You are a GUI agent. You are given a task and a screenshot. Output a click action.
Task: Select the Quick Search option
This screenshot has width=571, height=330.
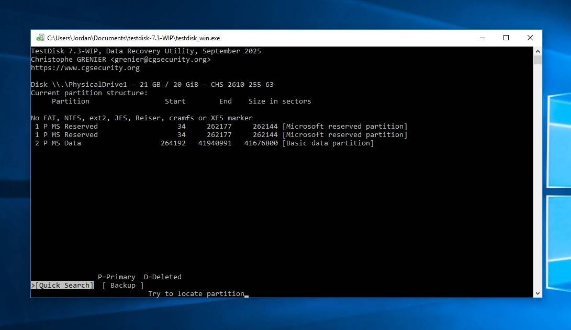(x=64, y=286)
